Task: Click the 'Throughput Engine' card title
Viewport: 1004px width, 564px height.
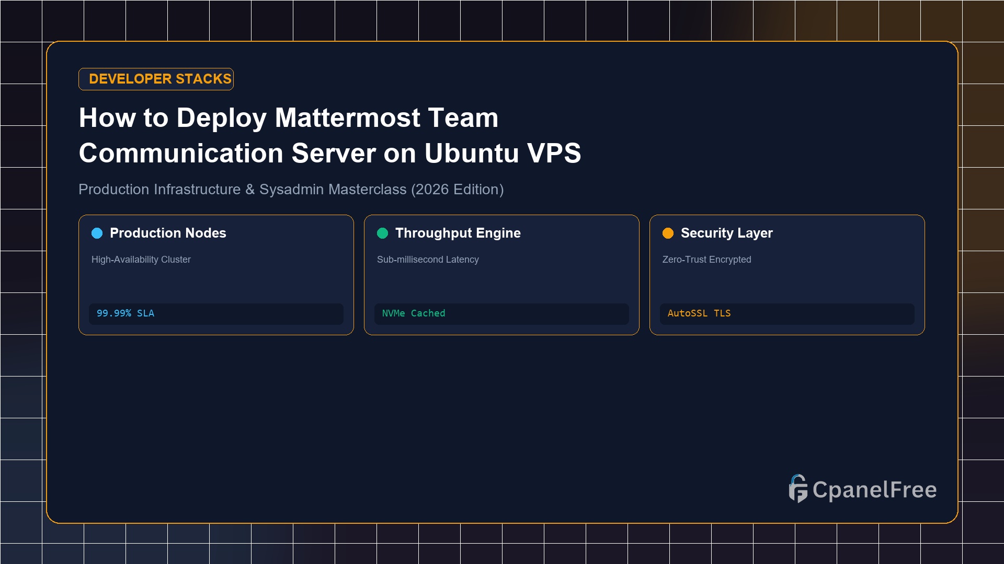Action: [x=458, y=233]
